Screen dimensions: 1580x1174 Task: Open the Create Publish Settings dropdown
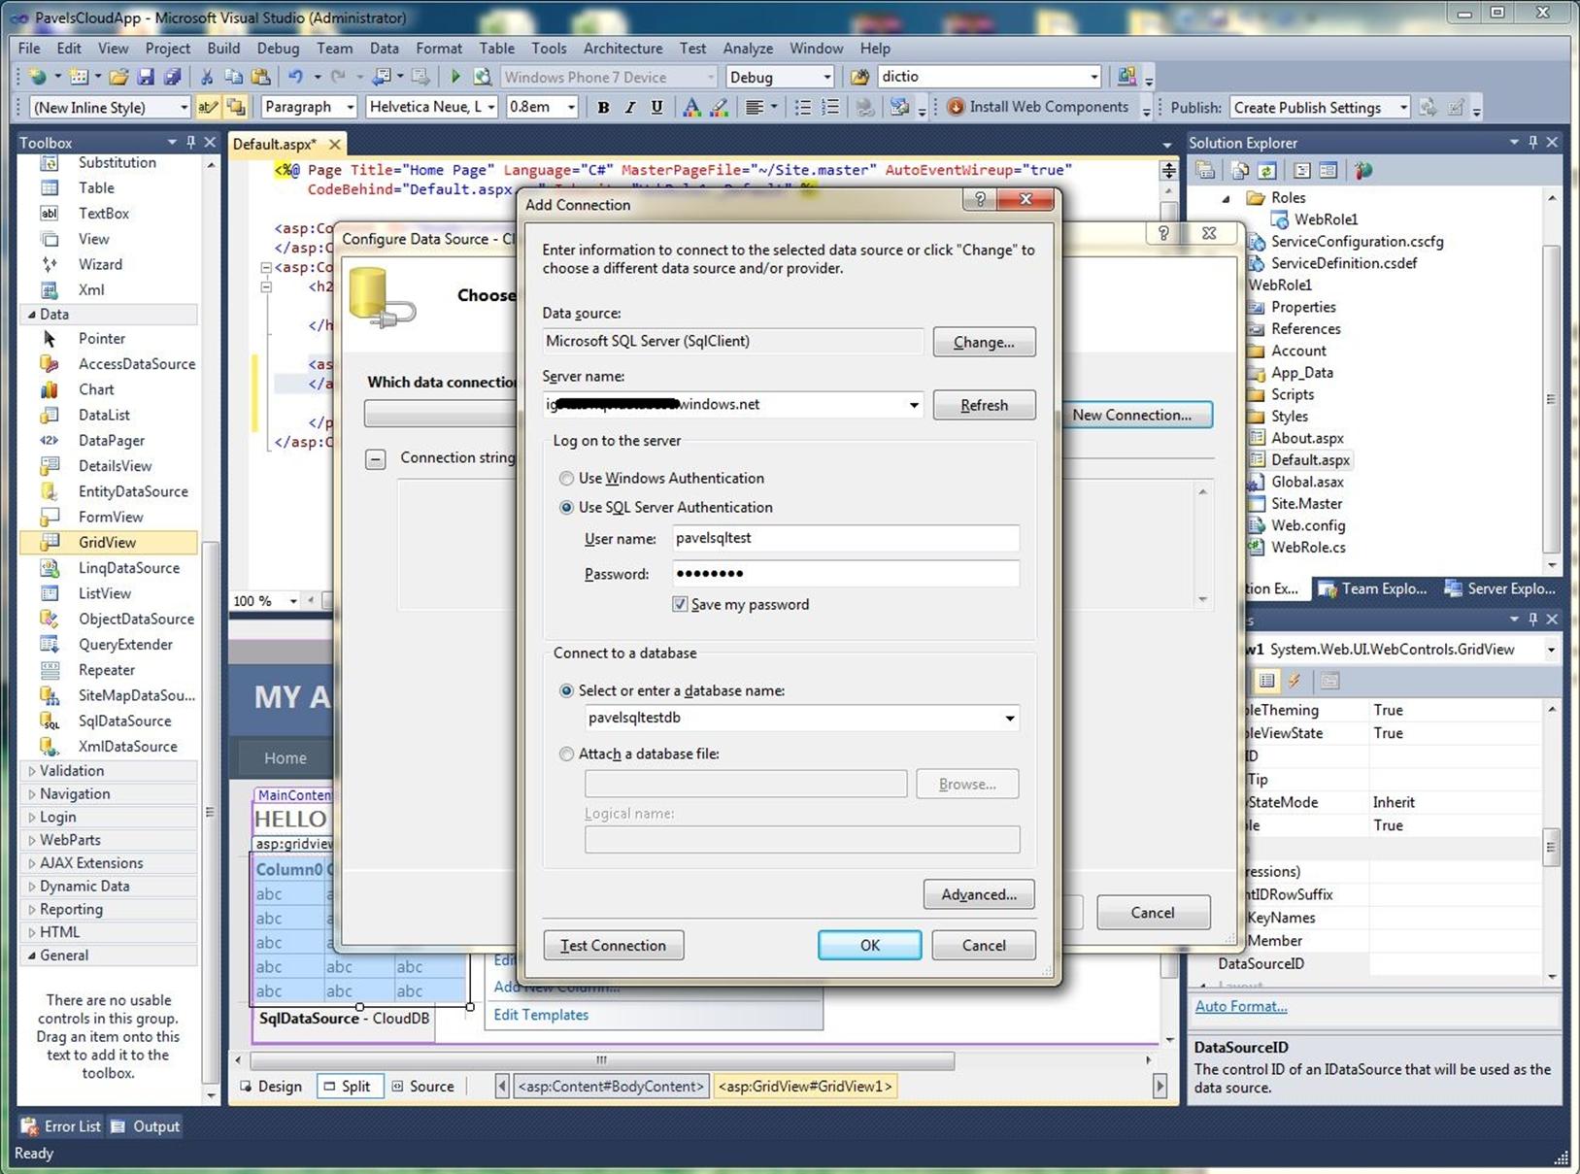click(1403, 107)
